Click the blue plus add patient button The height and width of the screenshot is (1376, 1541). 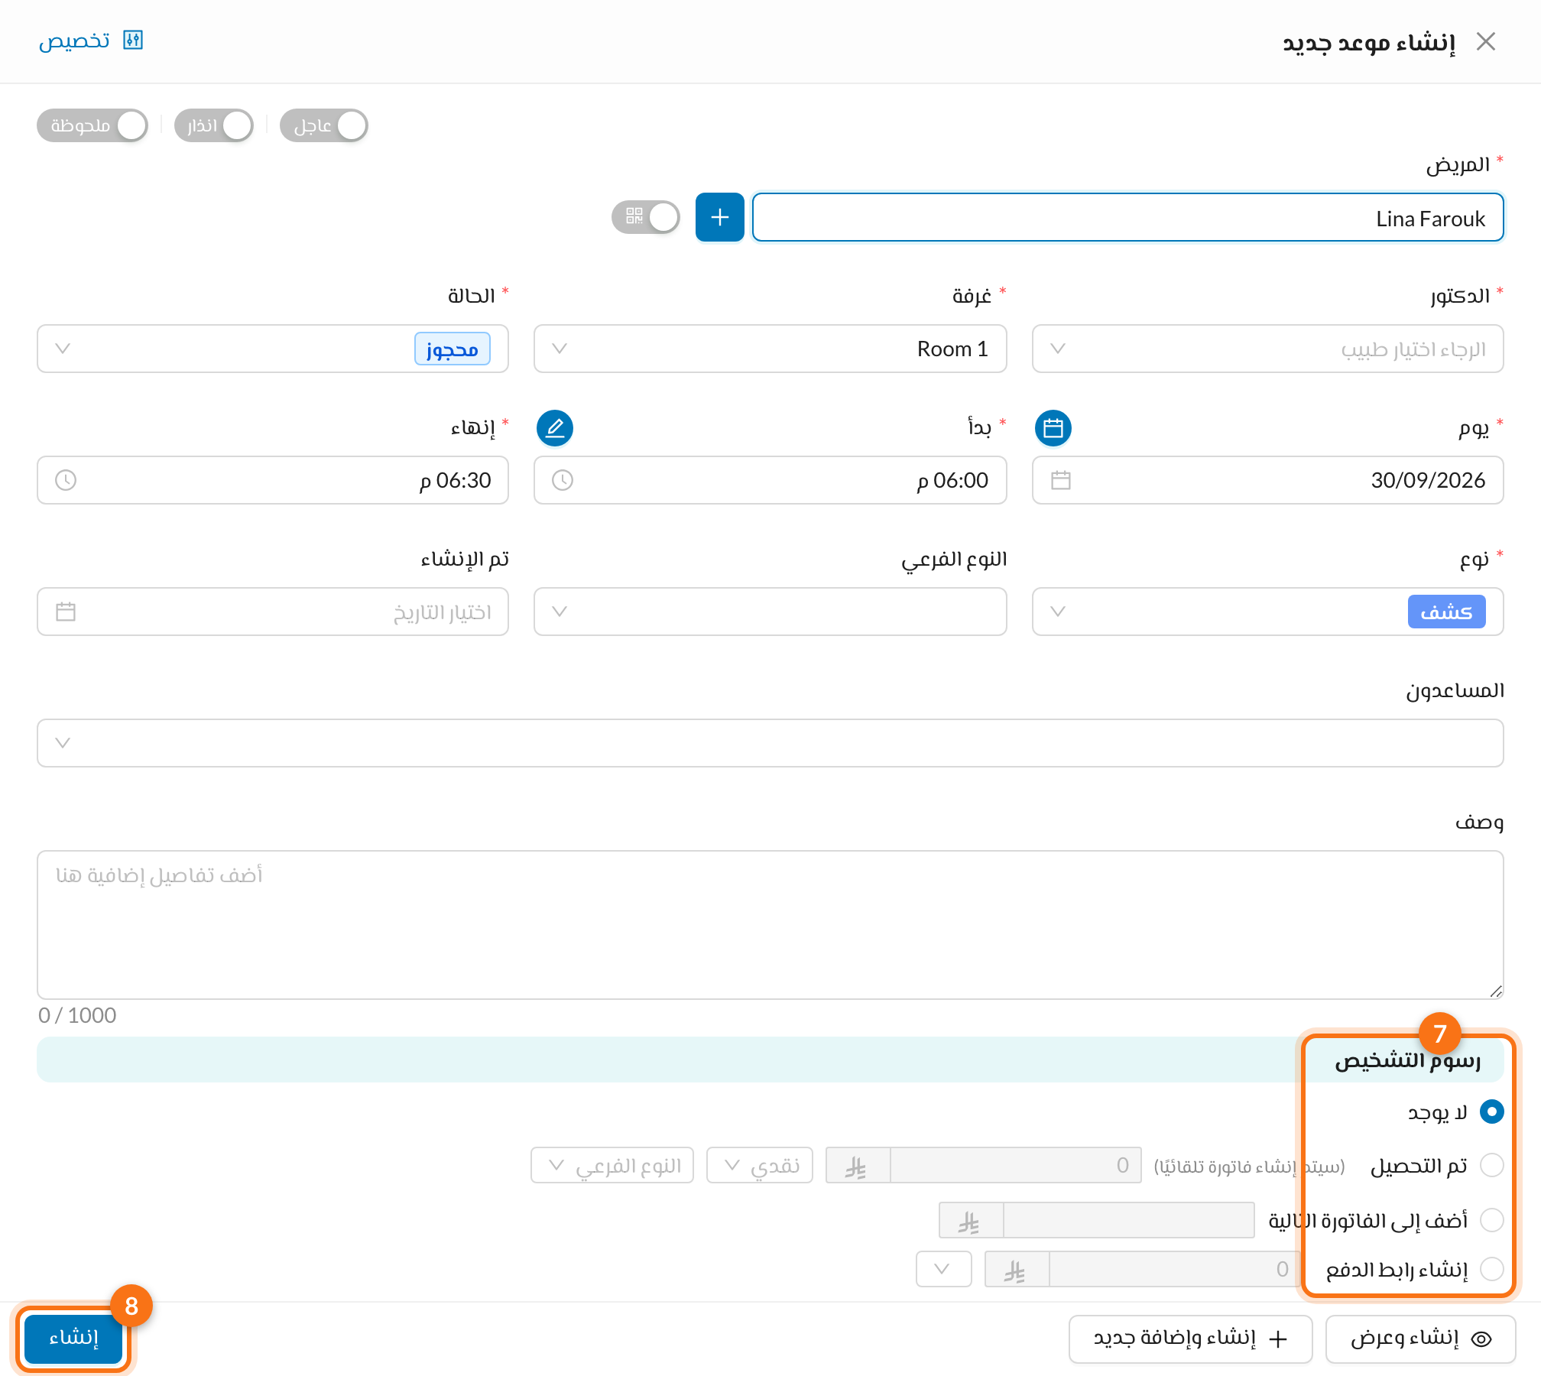720,217
